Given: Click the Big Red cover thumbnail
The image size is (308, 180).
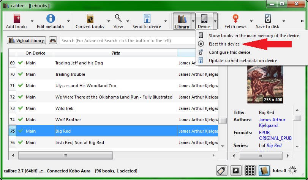Looking at the screenshot, I should point(265,85).
